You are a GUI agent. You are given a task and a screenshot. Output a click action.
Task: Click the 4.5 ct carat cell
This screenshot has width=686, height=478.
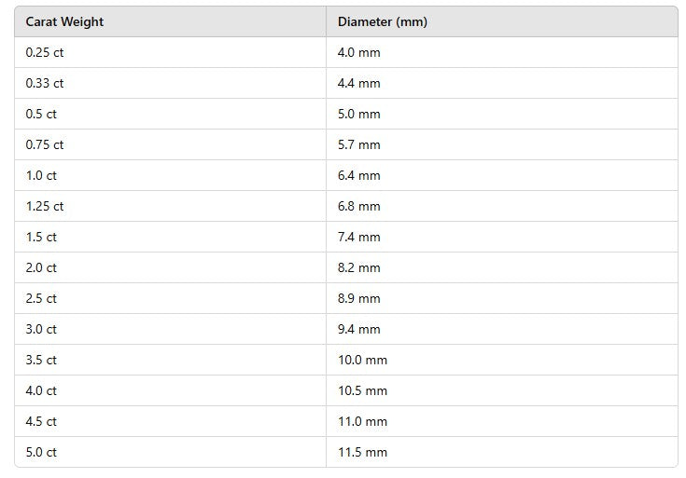(x=170, y=421)
